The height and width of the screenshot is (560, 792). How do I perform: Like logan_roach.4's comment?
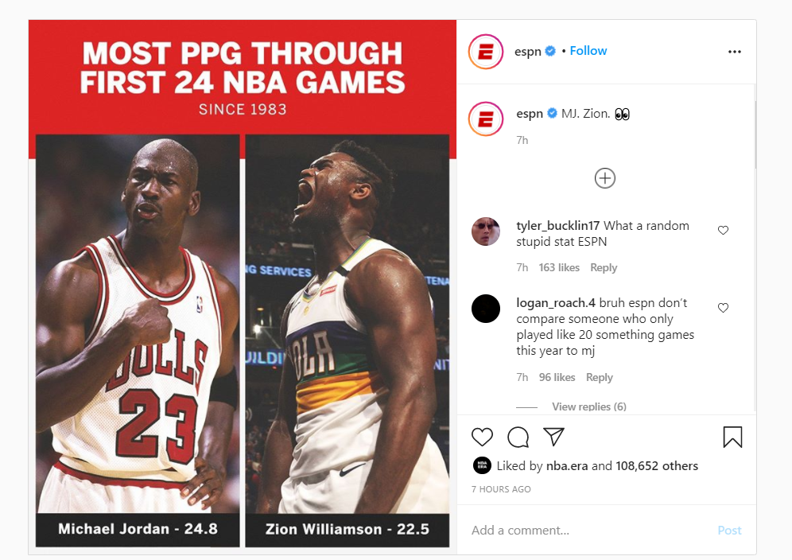[723, 308]
